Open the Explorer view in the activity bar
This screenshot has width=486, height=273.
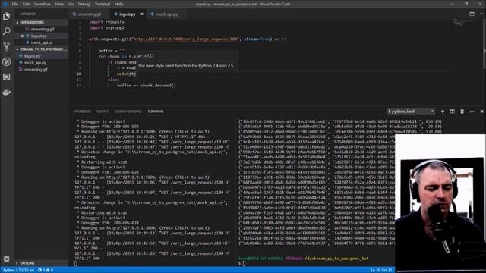tap(7, 16)
